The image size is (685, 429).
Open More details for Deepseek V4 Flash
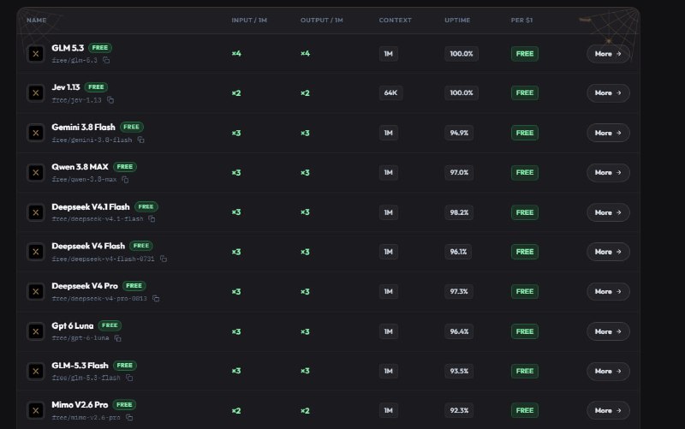[608, 252]
